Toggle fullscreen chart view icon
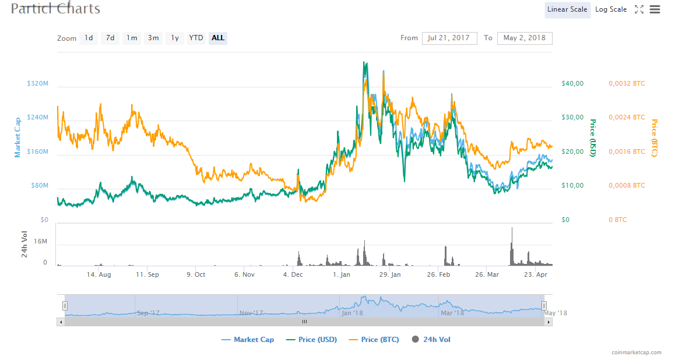Image resolution: width=675 pixels, height=356 pixels. pos(639,9)
